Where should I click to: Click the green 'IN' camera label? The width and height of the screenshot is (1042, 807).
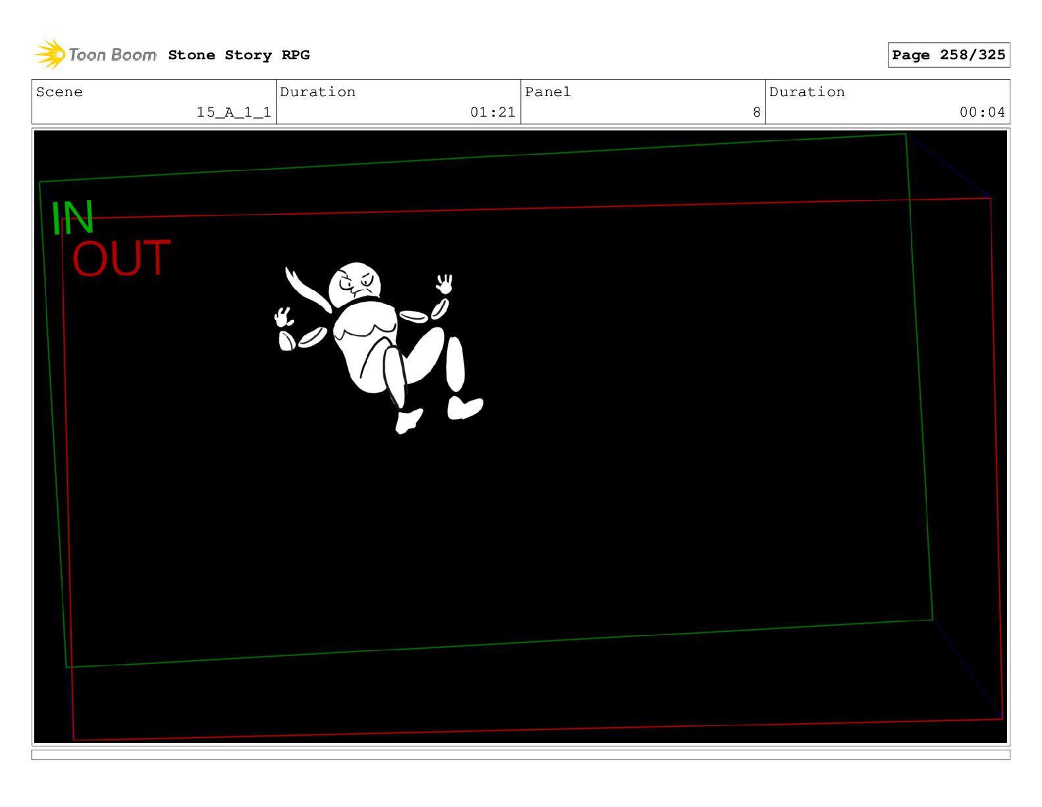pyautogui.click(x=72, y=218)
